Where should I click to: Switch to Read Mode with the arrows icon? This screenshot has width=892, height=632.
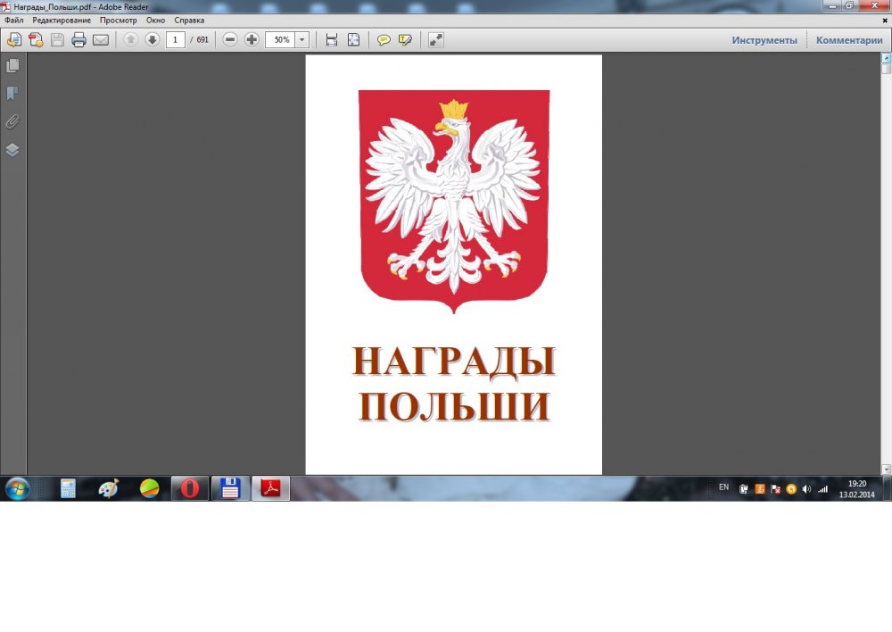tap(436, 40)
